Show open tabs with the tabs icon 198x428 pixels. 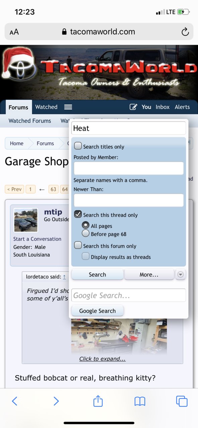pos(182,401)
